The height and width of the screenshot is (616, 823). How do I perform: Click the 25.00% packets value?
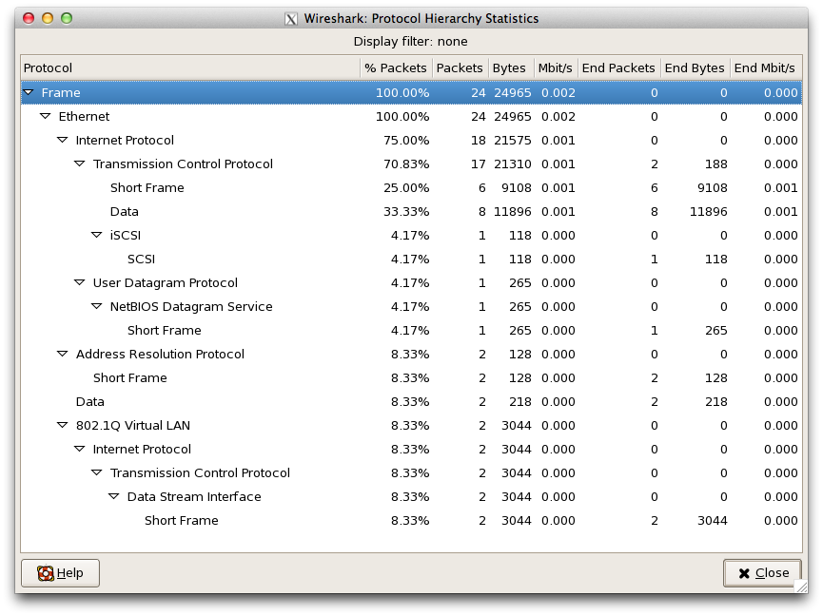coord(406,187)
